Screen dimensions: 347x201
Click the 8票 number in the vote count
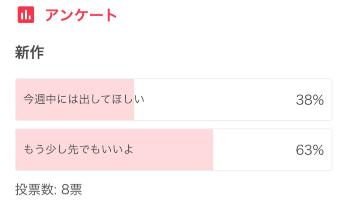click(x=72, y=189)
